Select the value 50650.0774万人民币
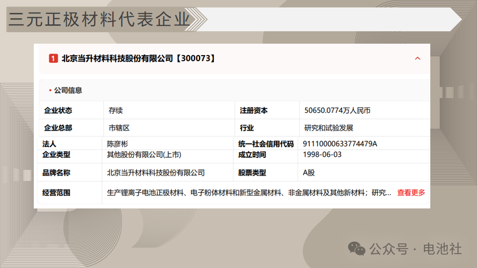This screenshot has width=477, height=268. click(x=337, y=110)
